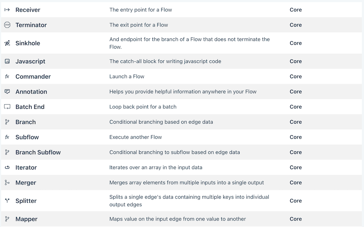This screenshot has width=364, height=227.
Task: Select the Merger block icon
Action: (x=7, y=183)
